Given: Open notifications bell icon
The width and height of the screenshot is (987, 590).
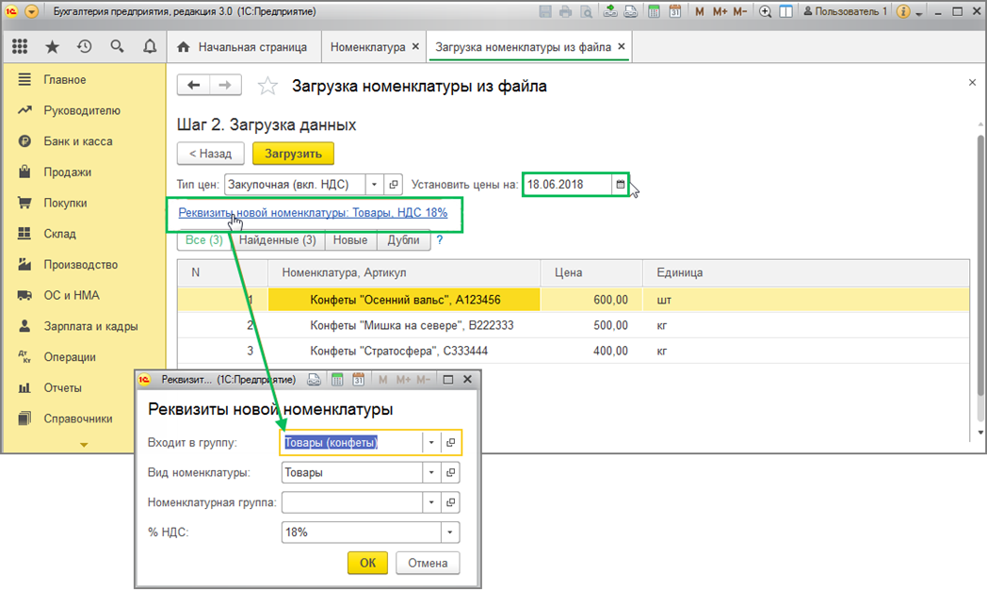Looking at the screenshot, I should tap(150, 46).
